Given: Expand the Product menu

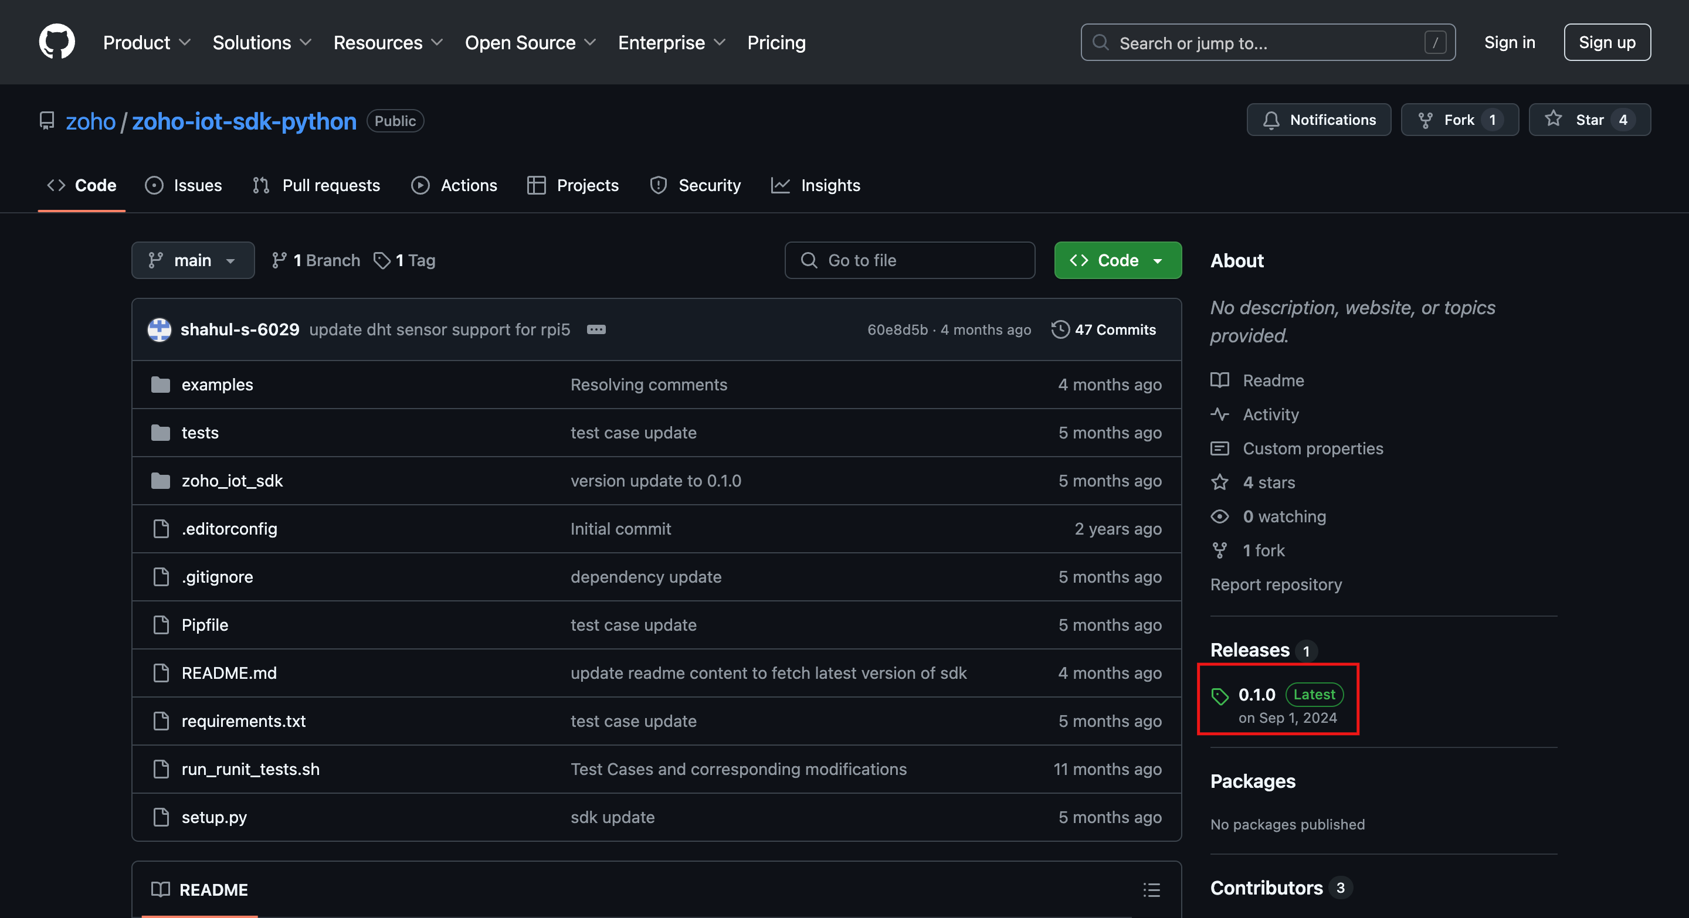Looking at the screenshot, I should [146, 43].
